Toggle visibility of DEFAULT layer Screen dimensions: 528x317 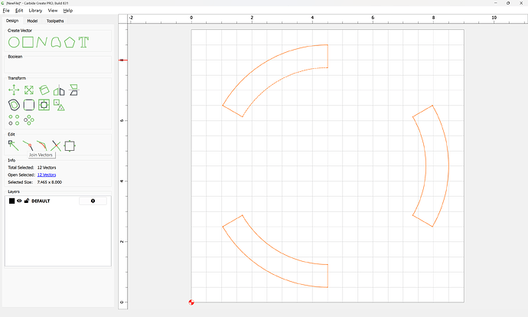[x=19, y=201]
